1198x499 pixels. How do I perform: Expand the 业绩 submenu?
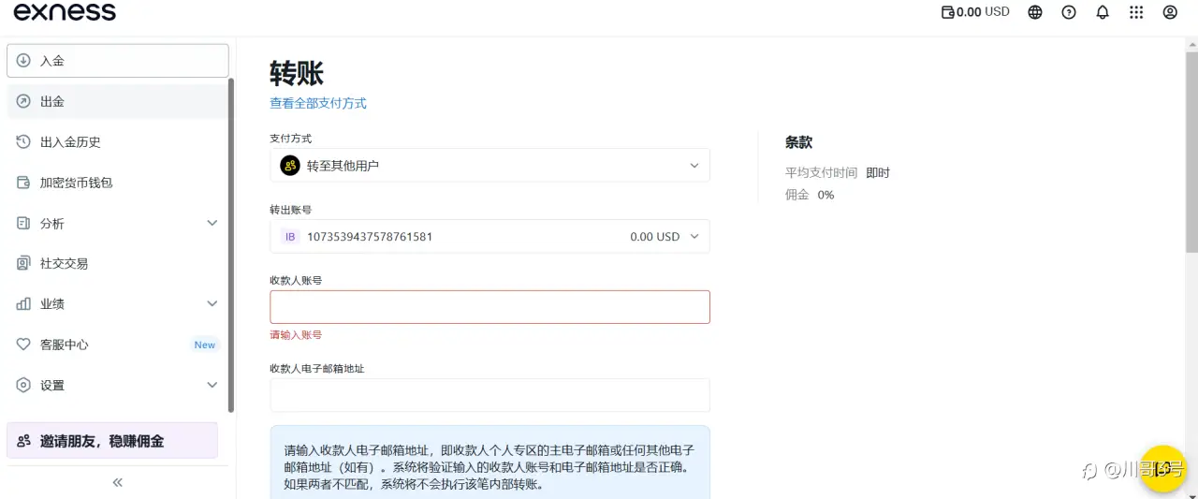point(212,304)
